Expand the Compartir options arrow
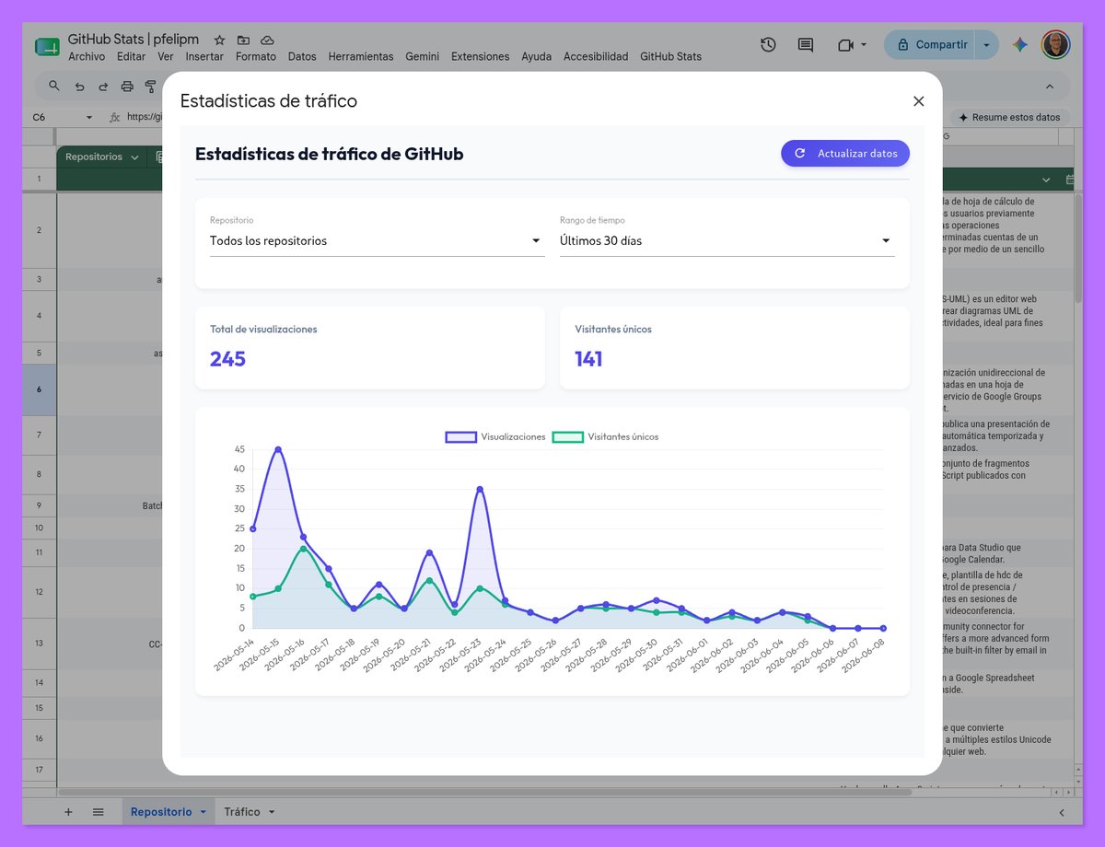 coord(987,44)
